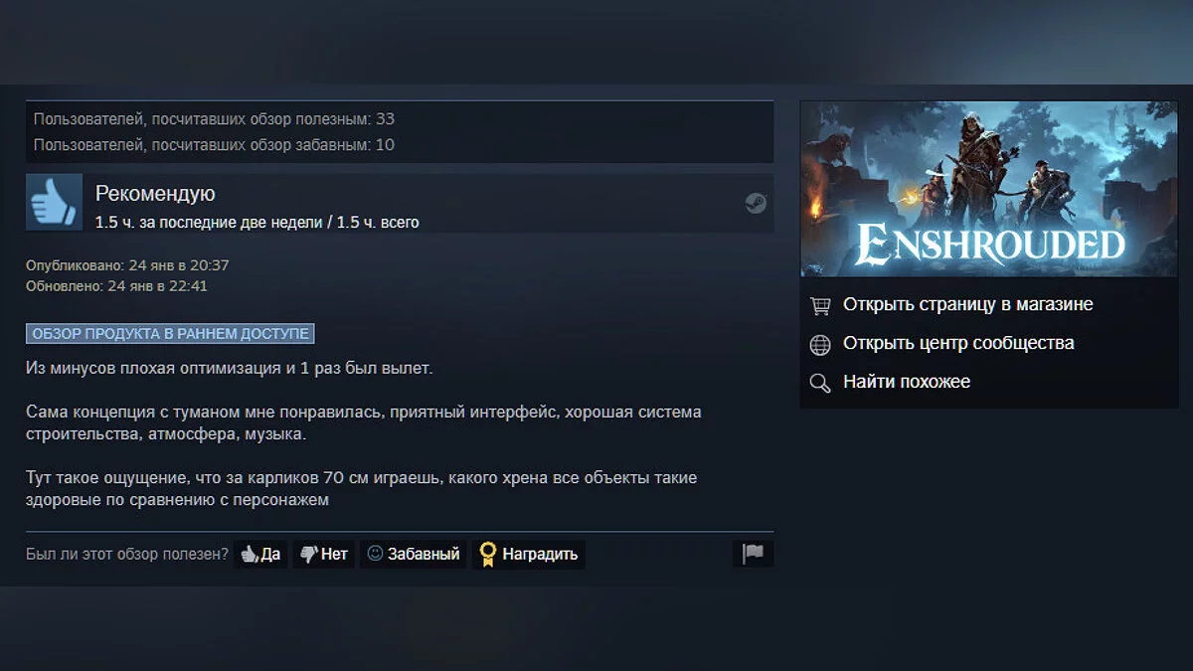Click the blue thumbs-up recommendation icon
The image size is (1193, 671).
[54, 203]
